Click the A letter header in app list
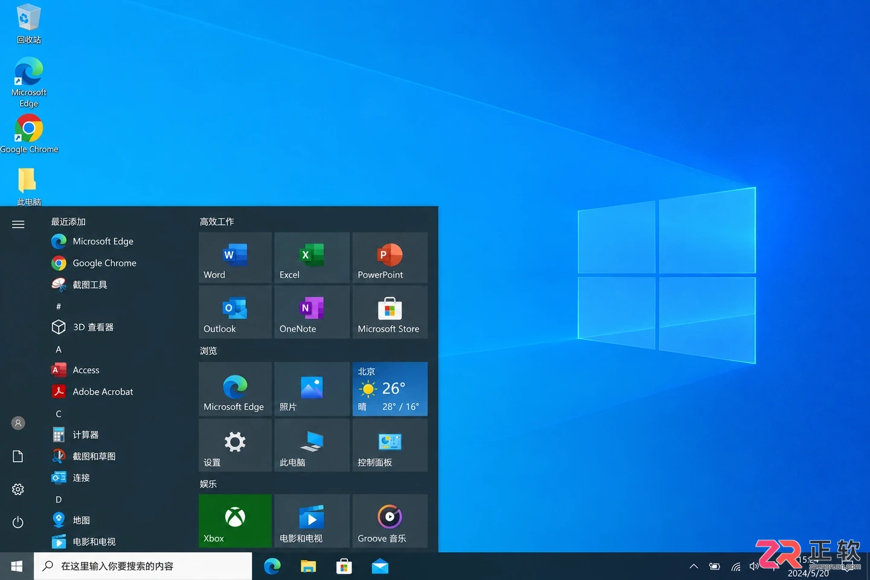 pos(59,349)
